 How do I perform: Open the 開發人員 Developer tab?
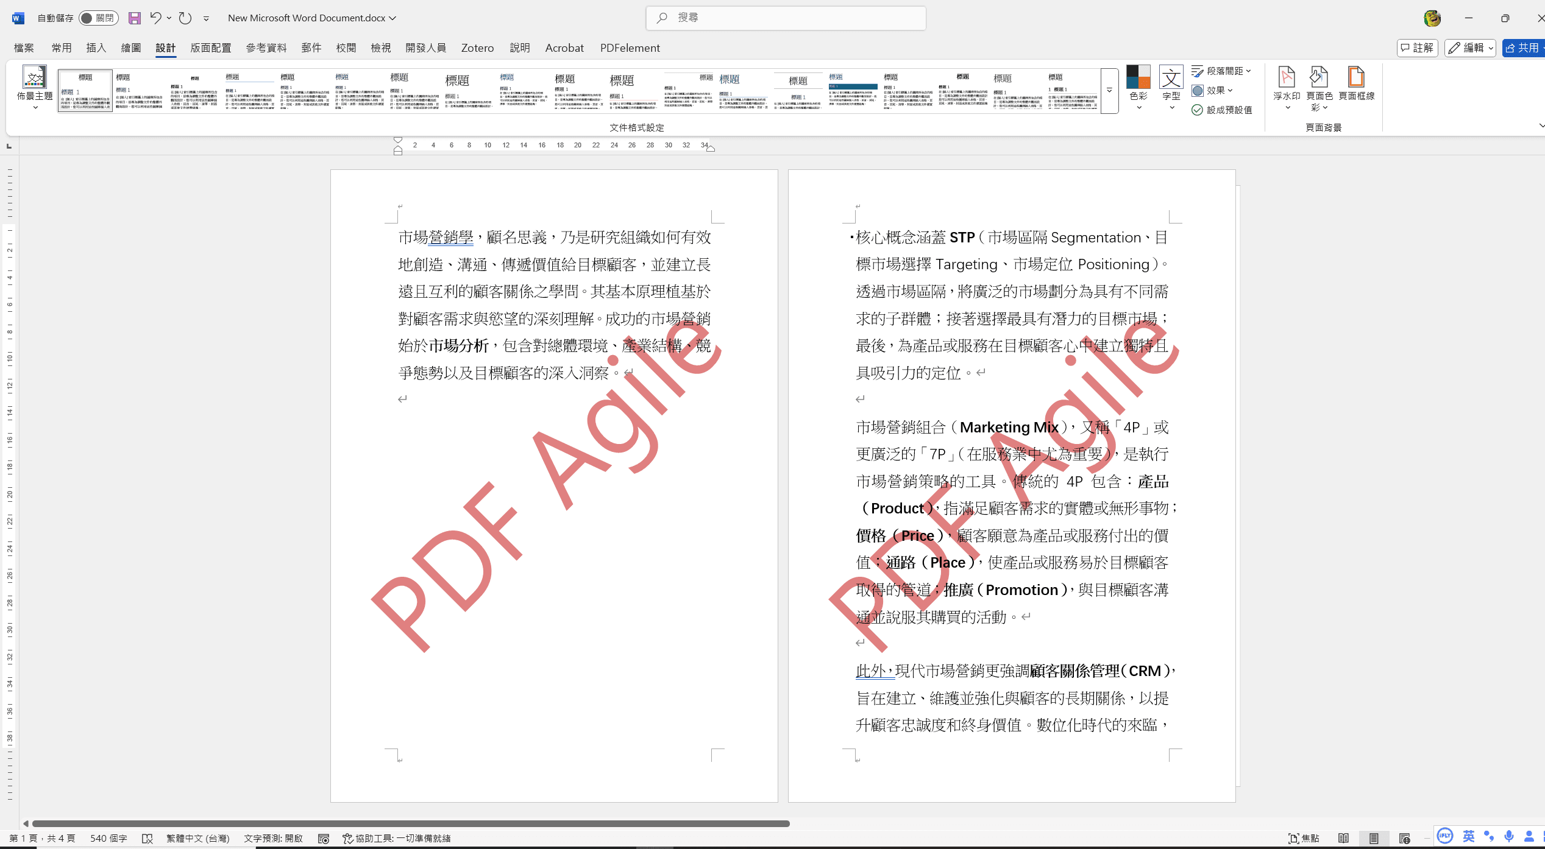(425, 48)
